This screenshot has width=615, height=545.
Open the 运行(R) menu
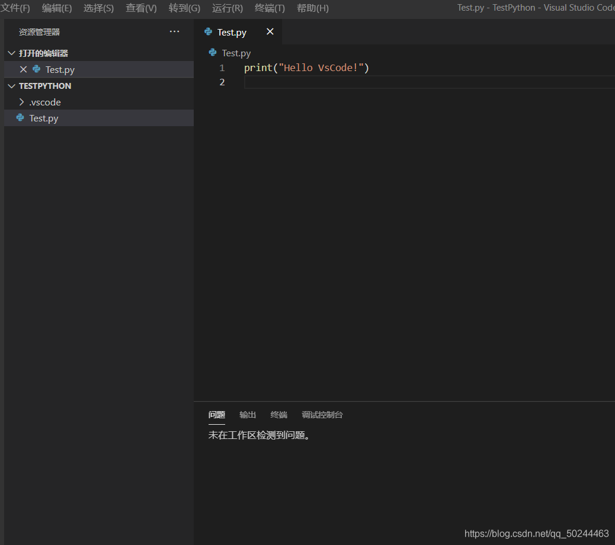(x=226, y=8)
